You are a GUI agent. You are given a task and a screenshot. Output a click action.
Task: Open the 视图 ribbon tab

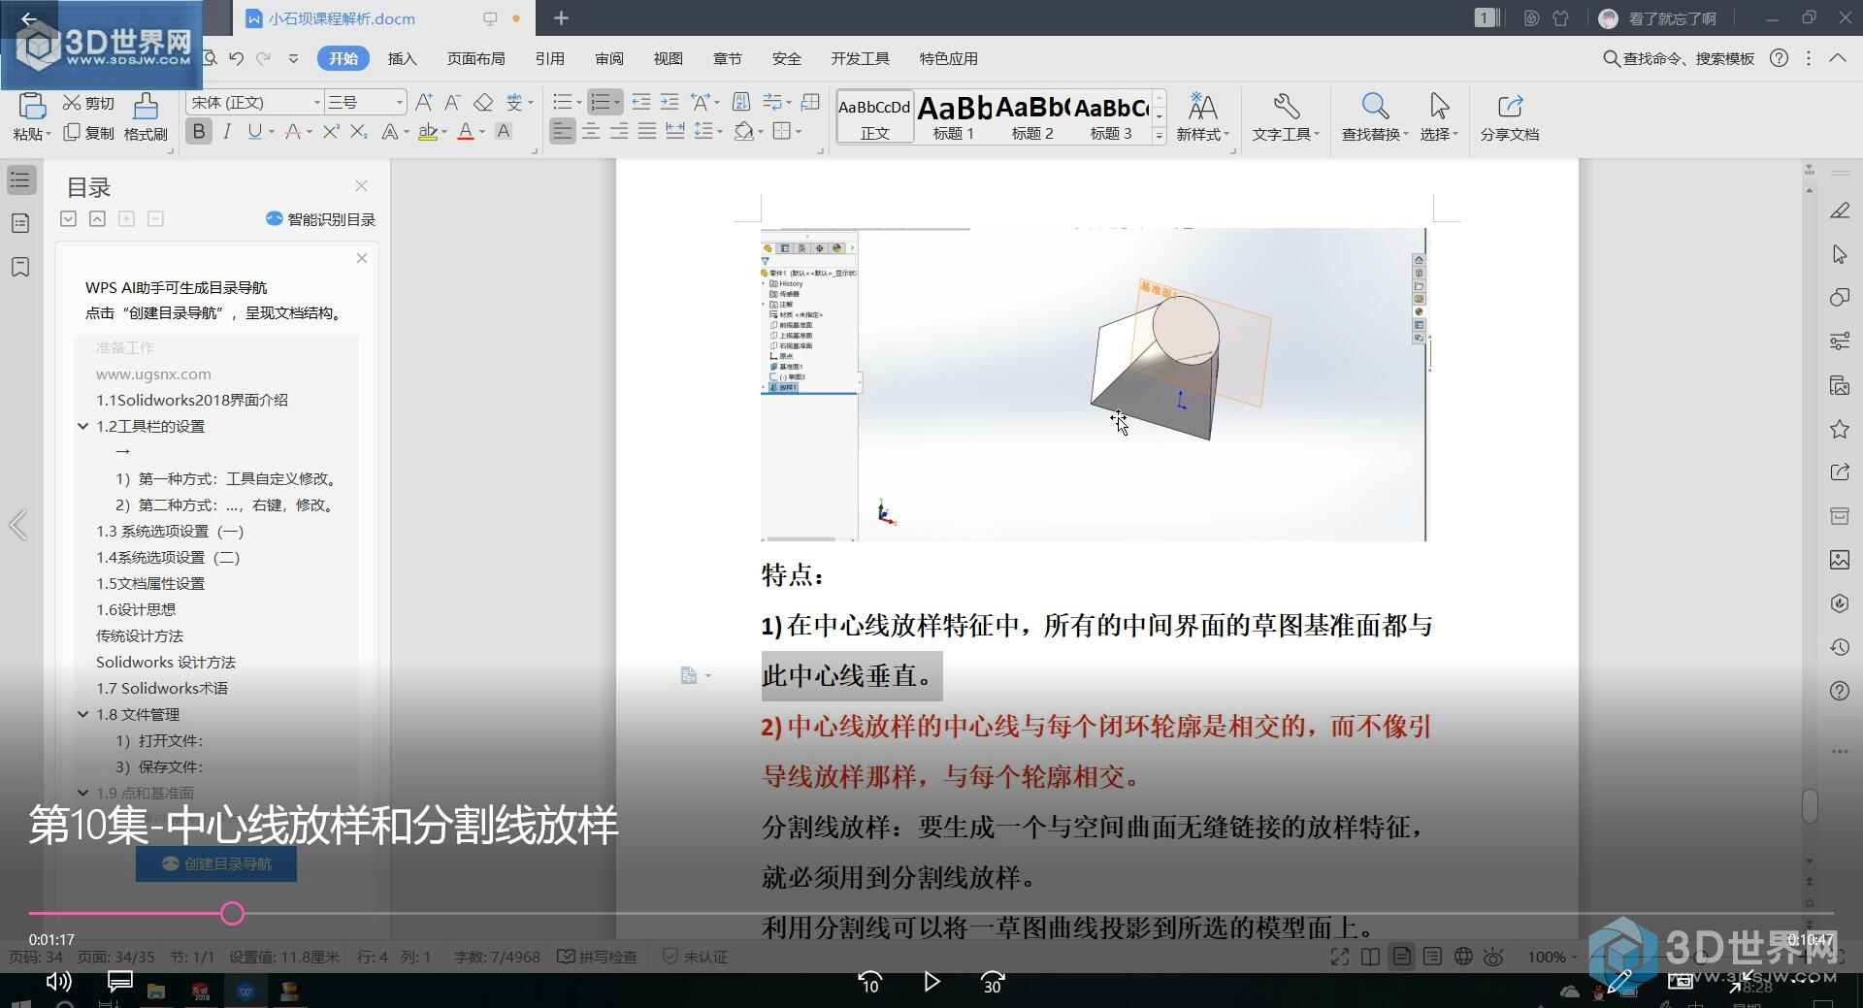click(x=668, y=58)
